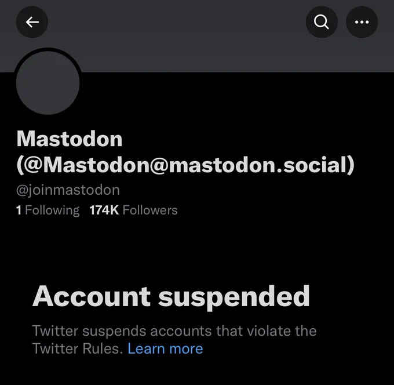Click the word 'Followers'
The height and width of the screenshot is (385, 394).
(x=150, y=210)
